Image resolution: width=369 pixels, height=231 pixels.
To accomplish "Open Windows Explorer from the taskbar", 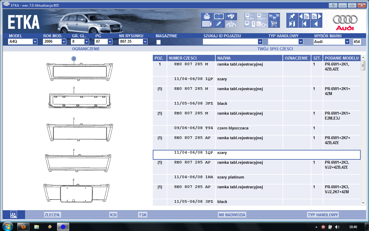I will tap(37, 227).
